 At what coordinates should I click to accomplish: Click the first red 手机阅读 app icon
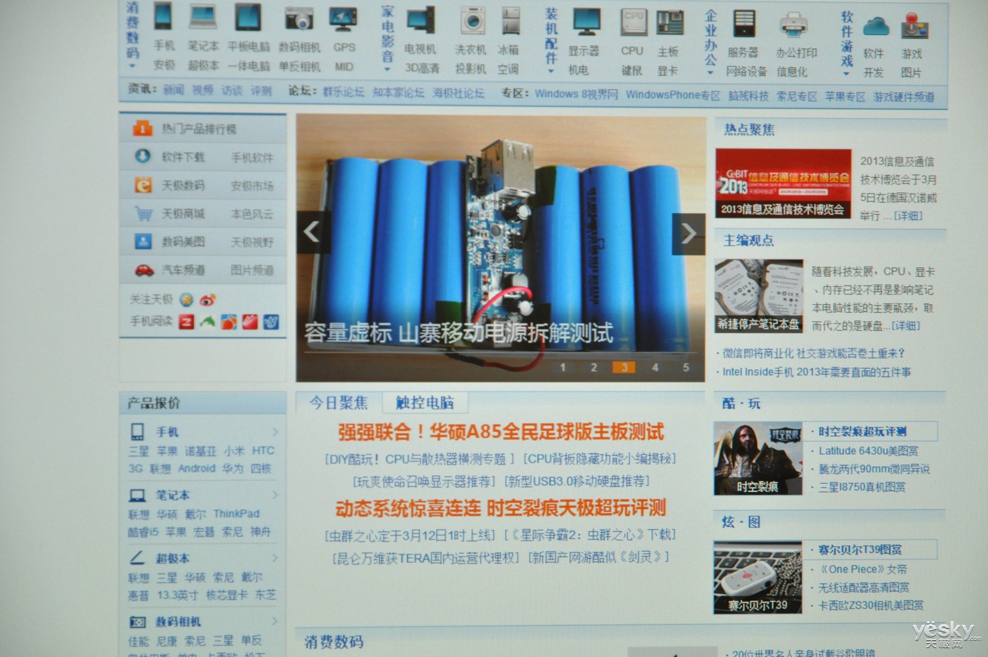[186, 321]
